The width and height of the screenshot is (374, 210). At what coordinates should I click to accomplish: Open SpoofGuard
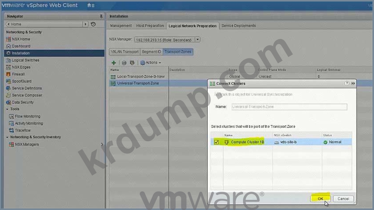click(x=22, y=81)
